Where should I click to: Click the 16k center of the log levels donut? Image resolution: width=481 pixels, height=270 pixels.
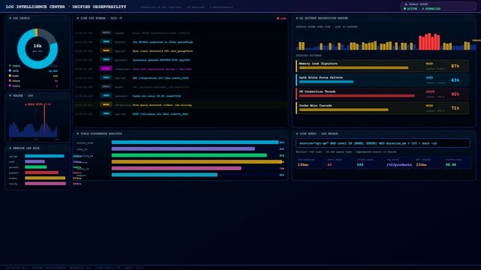[38, 46]
